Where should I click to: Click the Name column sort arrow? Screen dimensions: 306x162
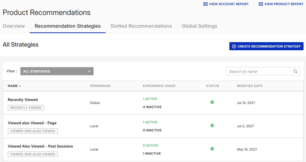[20, 86]
